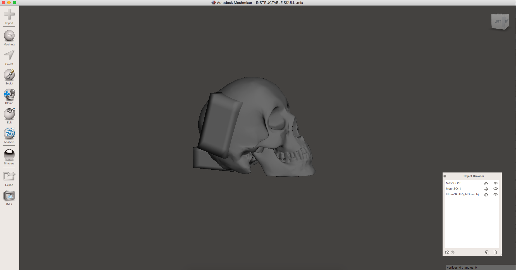The image size is (516, 270).
Task: Open the Print view
Action: coord(9,198)
